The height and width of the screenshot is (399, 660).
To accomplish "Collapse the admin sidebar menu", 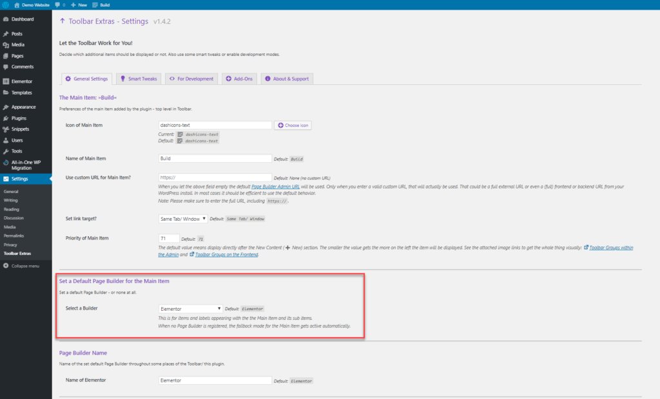I will pos(21,266).
